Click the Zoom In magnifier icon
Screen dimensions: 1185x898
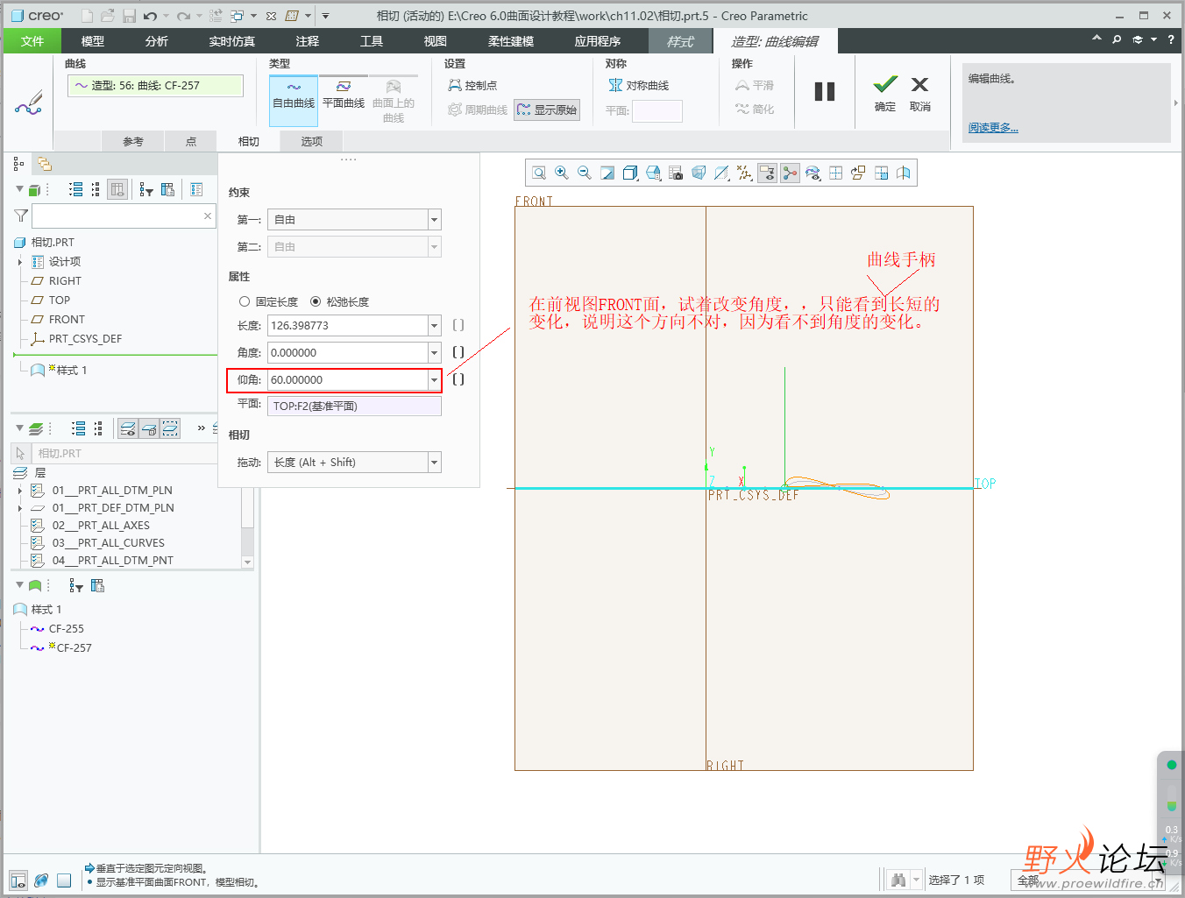(x=562, y=173)
